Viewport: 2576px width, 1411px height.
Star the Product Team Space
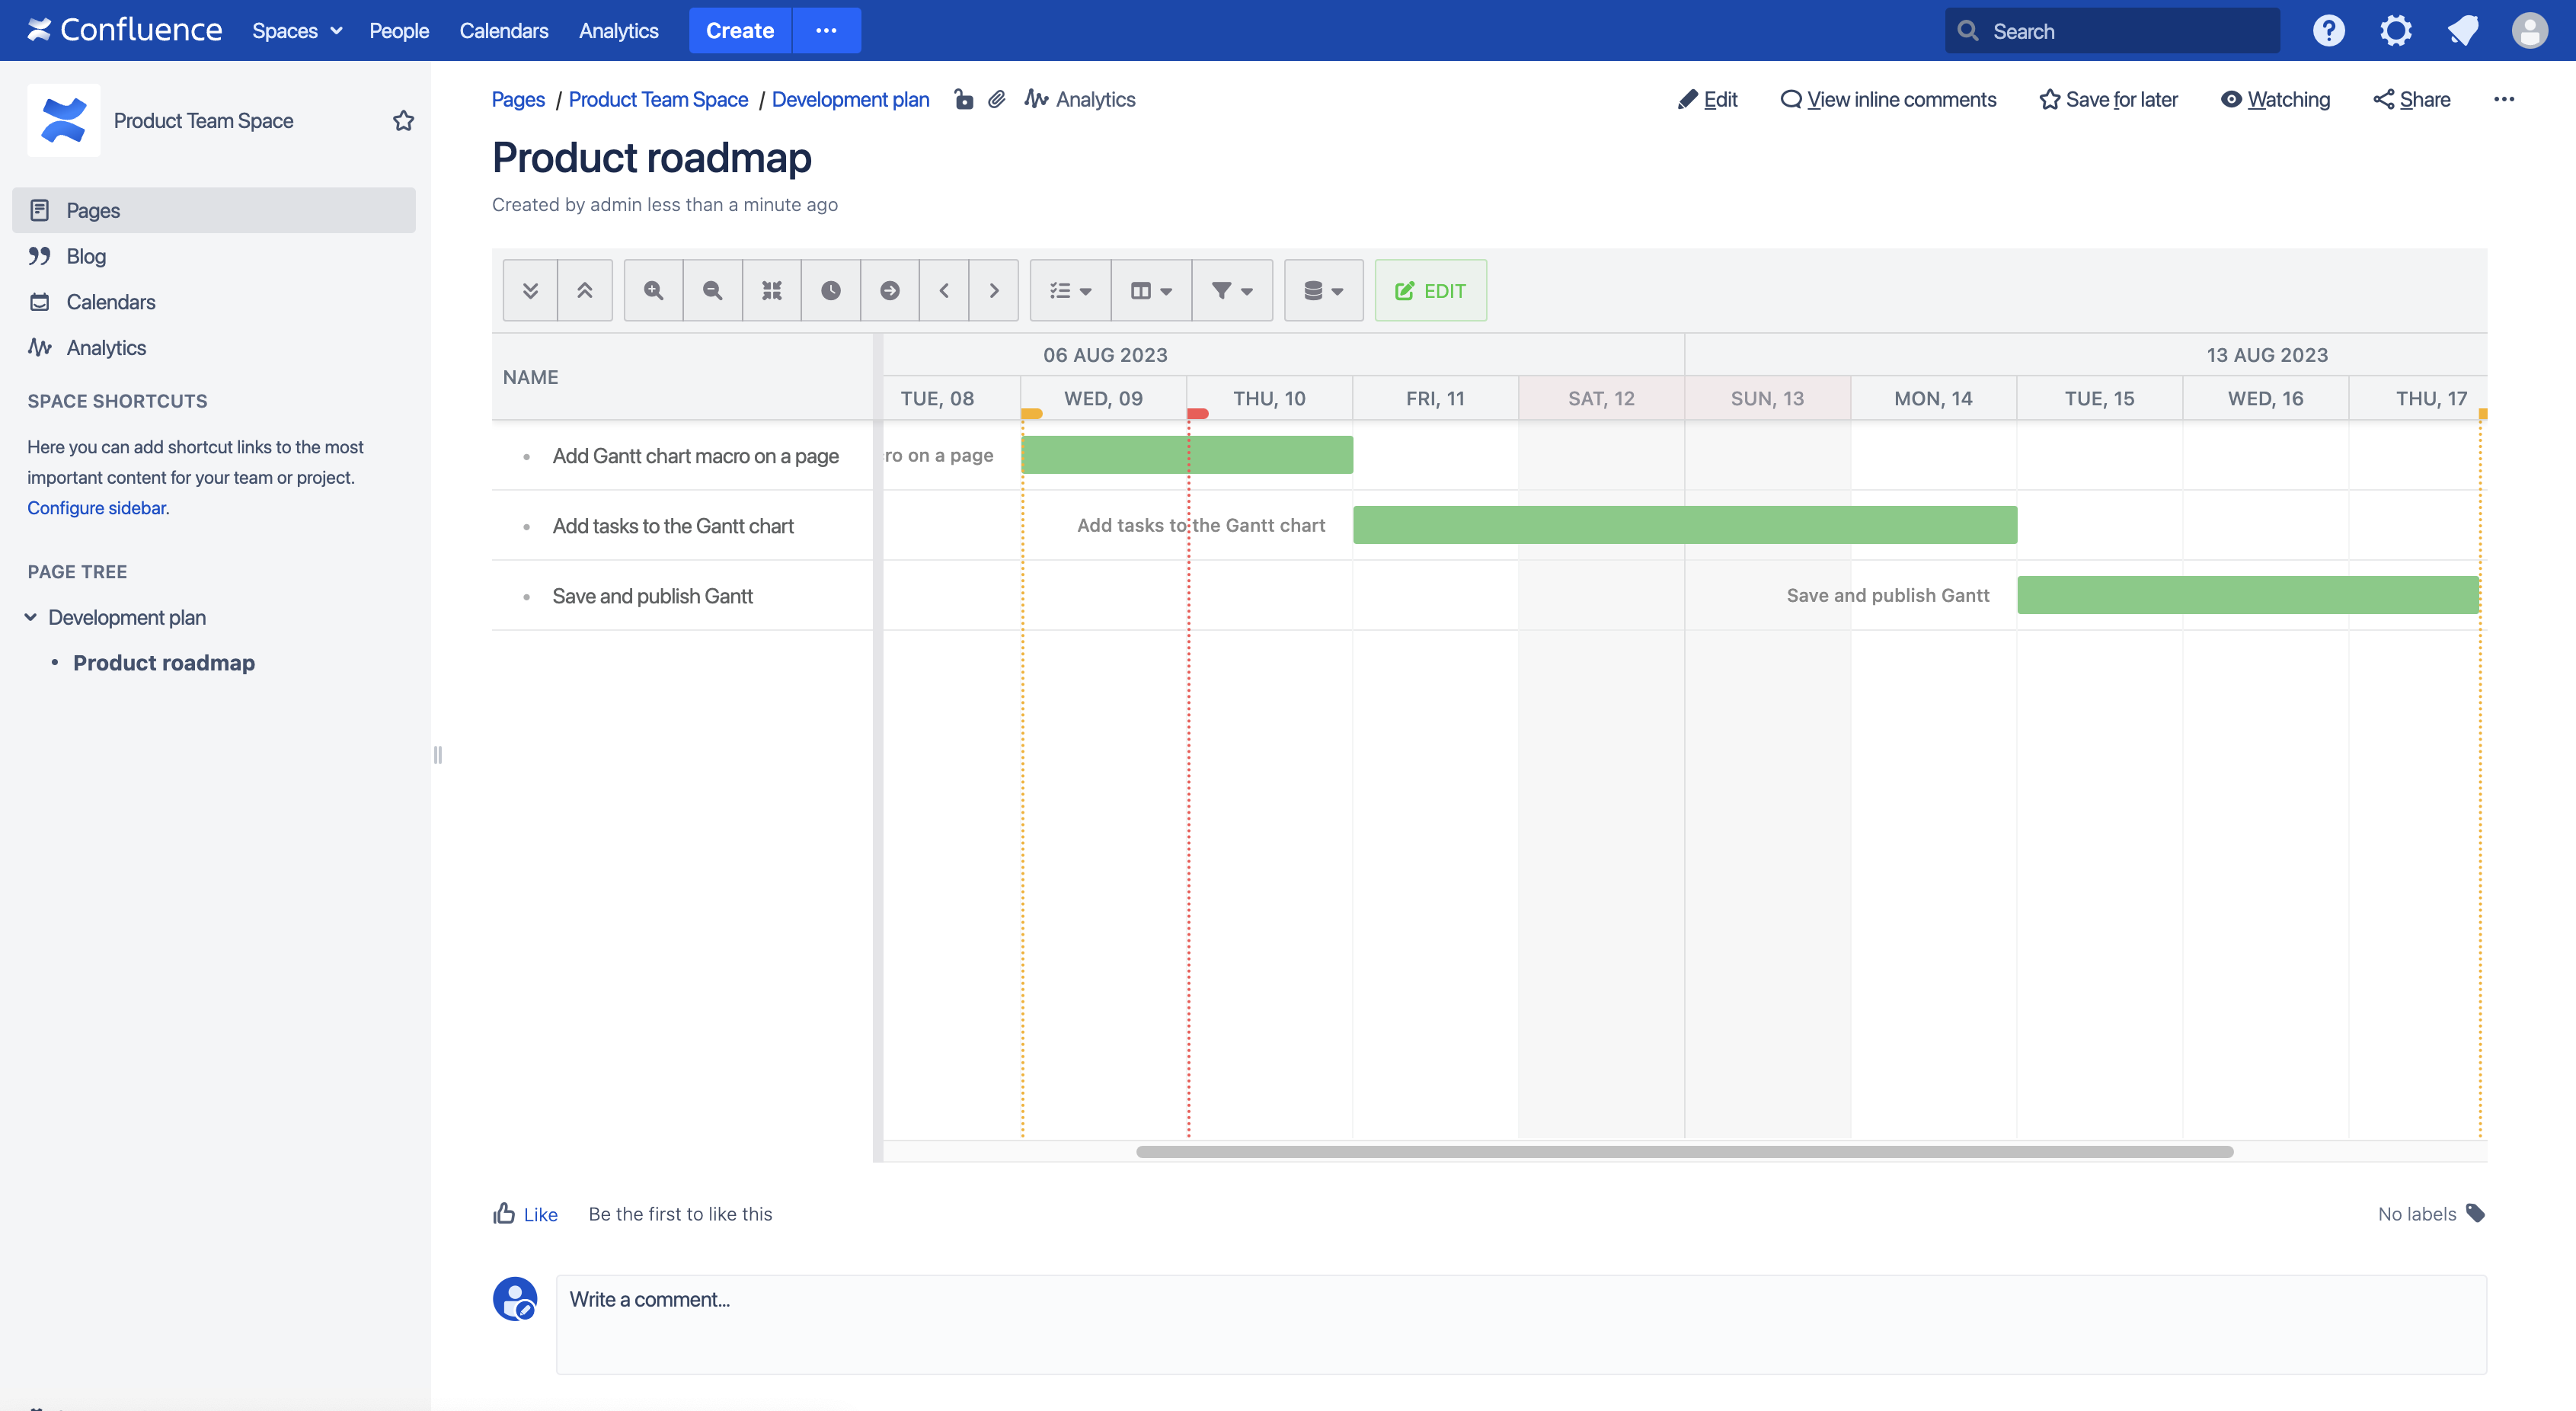403,120
